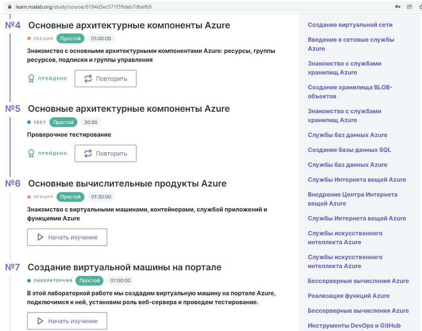Click the Простой difficulty badge in lesson №7
422x331 pixels.
coord(89,281)
